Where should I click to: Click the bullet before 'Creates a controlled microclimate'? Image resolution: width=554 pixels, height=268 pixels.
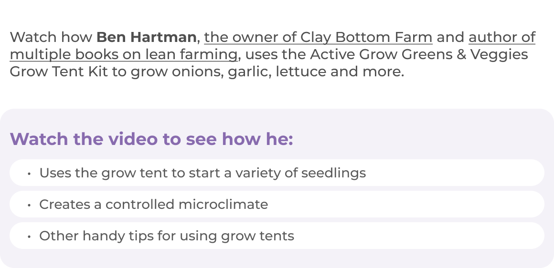click(29, 205)
